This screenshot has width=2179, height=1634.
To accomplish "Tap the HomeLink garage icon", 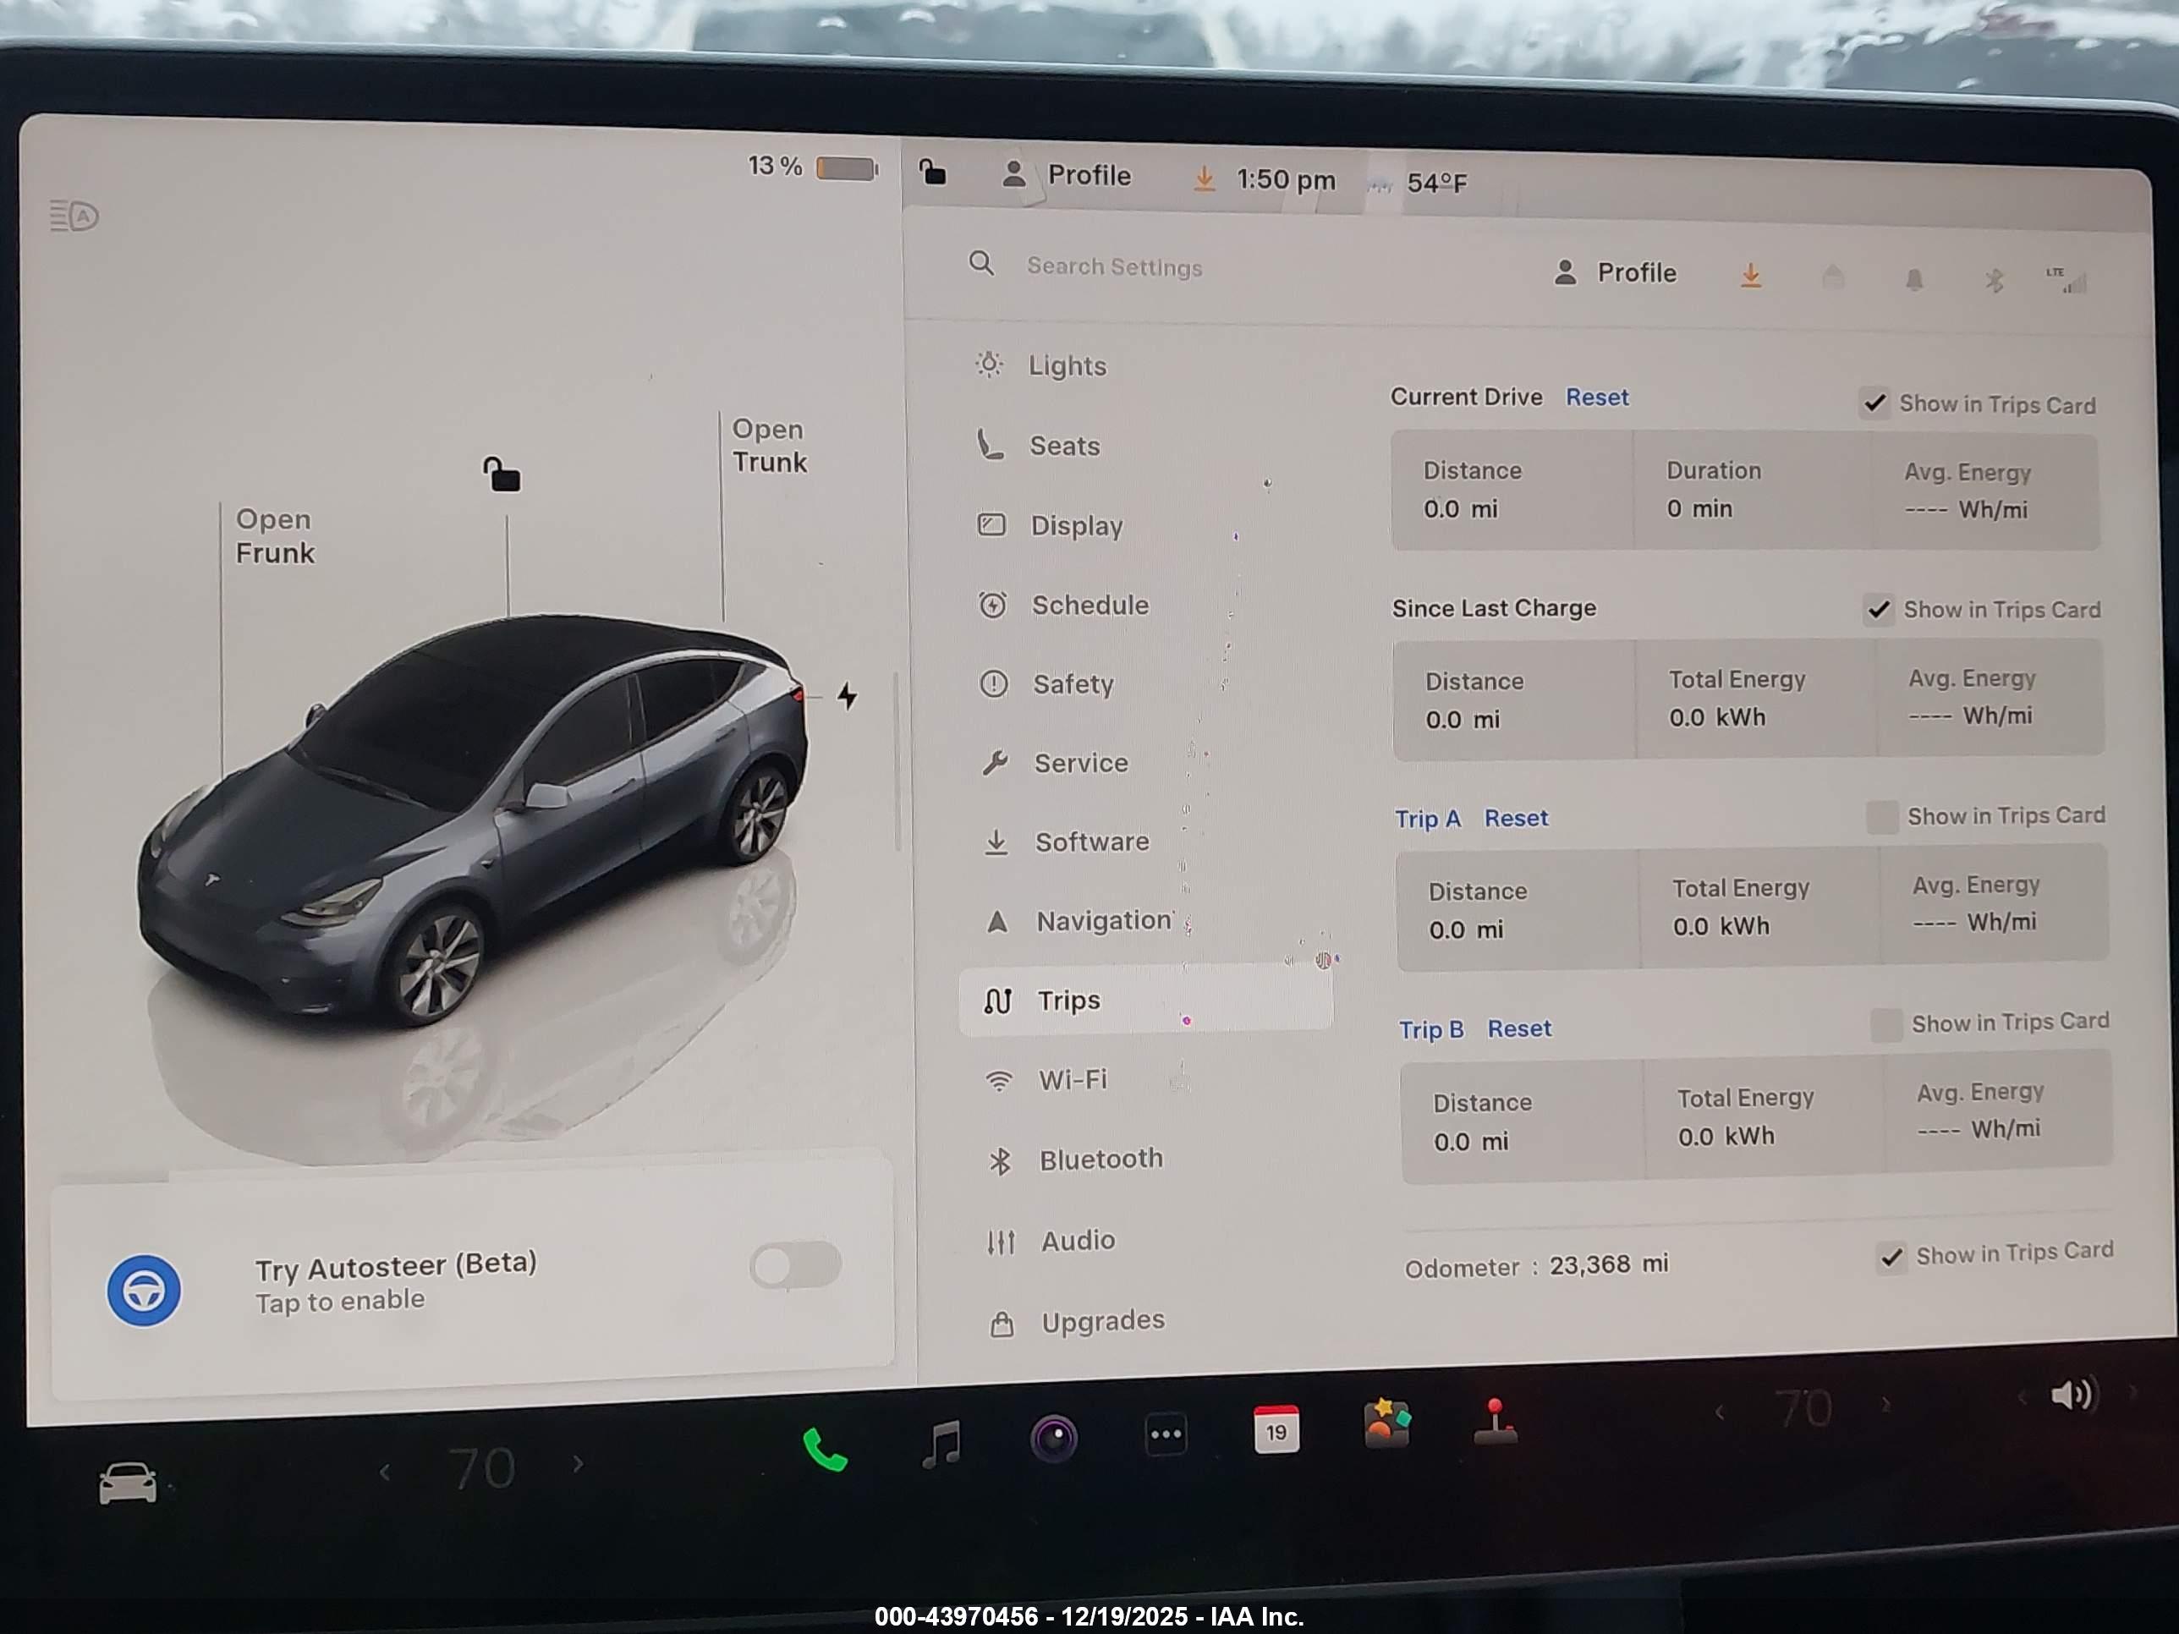I will point(1832,277).
